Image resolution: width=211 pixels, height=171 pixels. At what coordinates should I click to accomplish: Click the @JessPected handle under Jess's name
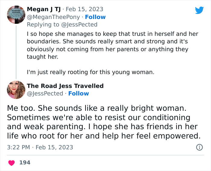point(45,94)
